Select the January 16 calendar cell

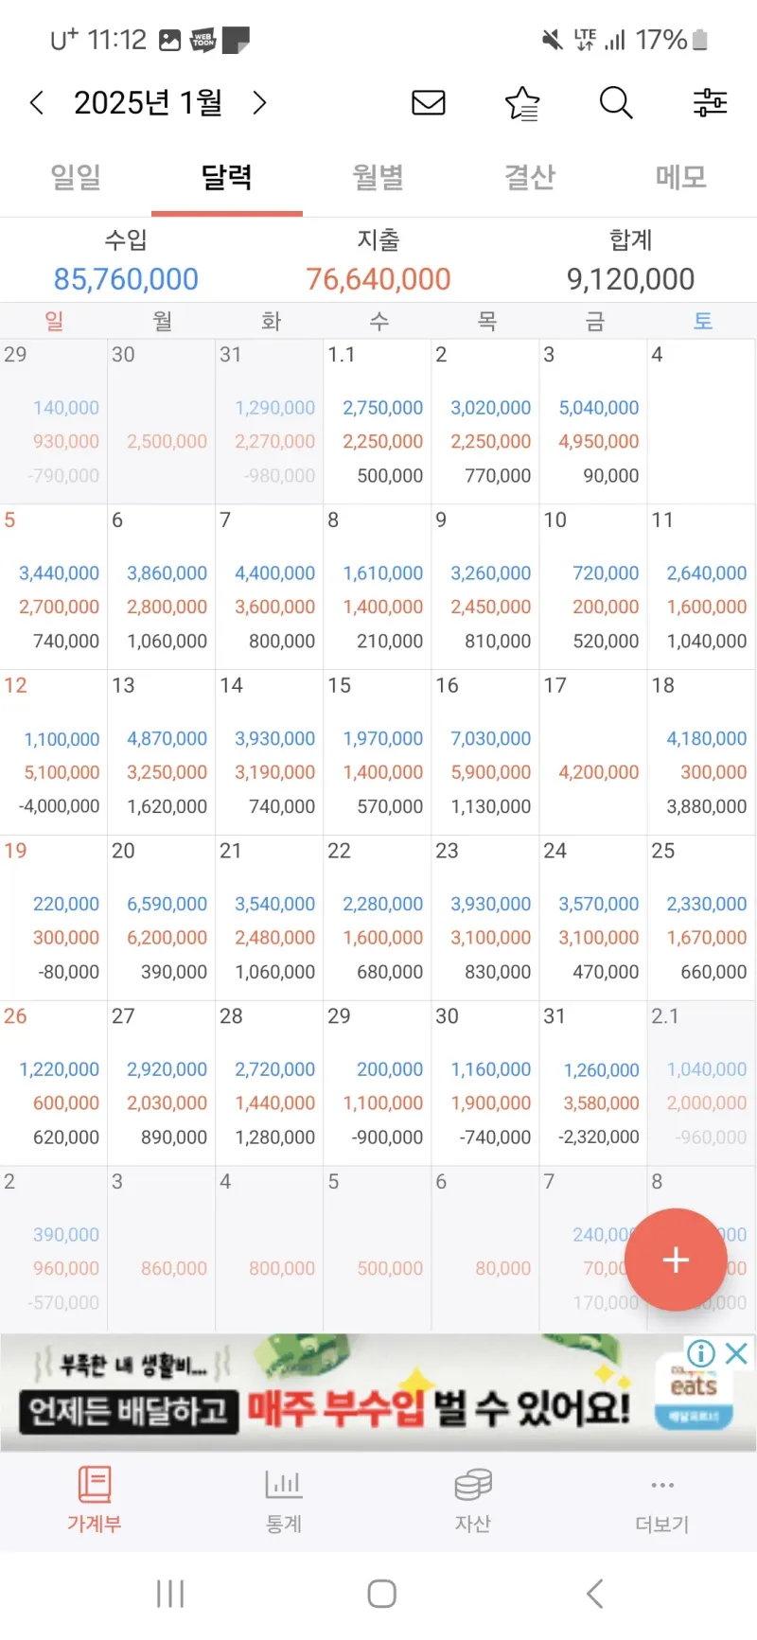coord(485,752)
